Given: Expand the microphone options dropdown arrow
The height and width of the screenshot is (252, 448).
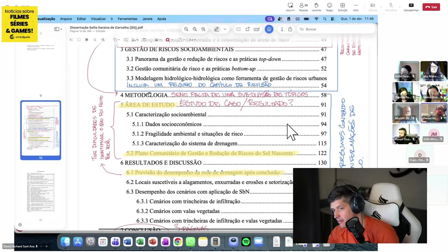Looking at the screenshot, I should [400, 7].
